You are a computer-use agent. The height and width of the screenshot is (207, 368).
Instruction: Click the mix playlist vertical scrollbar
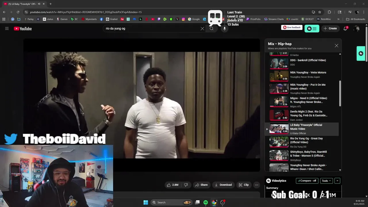(x=340, y=93)
